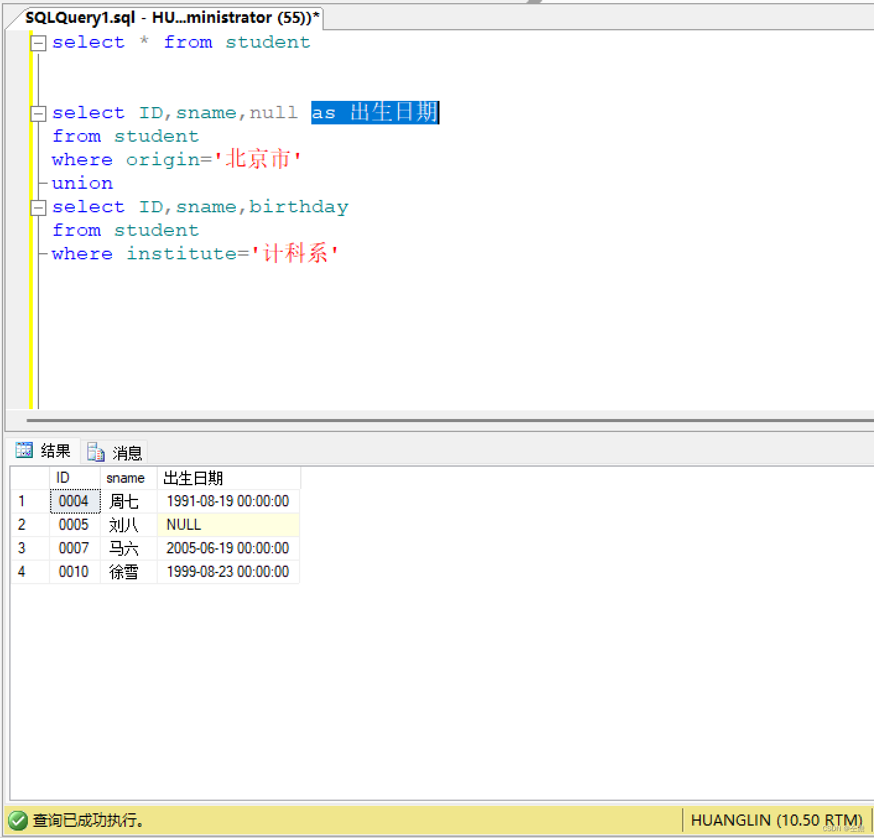This screenshot has width=874, height=838.
Task: Select the ID column header
Action: (75, 478)
